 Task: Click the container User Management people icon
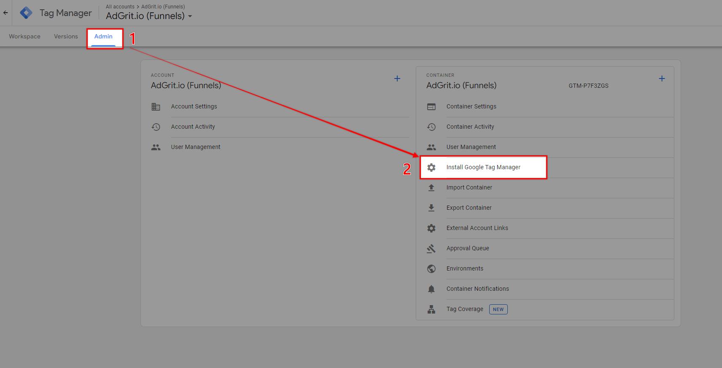pyautogui.click(x=431, y=147)
